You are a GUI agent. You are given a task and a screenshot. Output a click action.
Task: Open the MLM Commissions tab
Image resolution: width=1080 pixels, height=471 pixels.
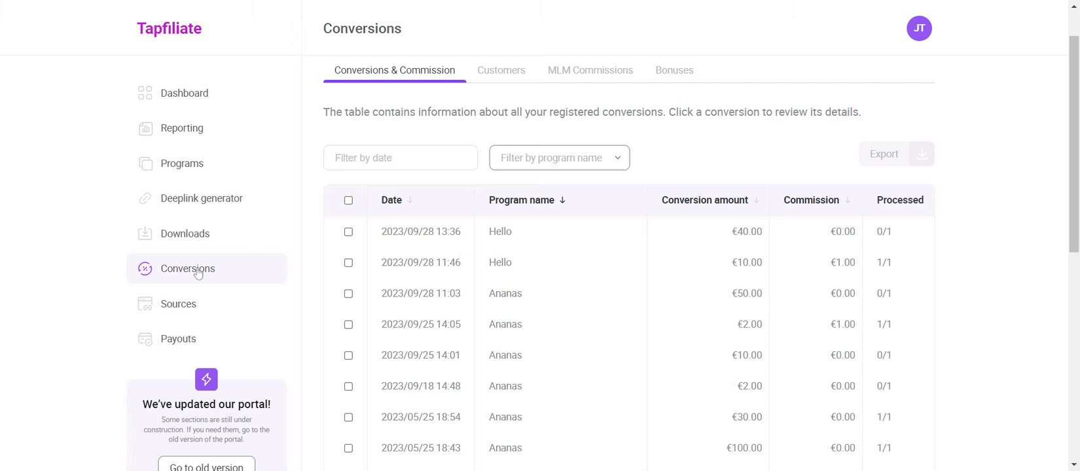click(590, 70)
